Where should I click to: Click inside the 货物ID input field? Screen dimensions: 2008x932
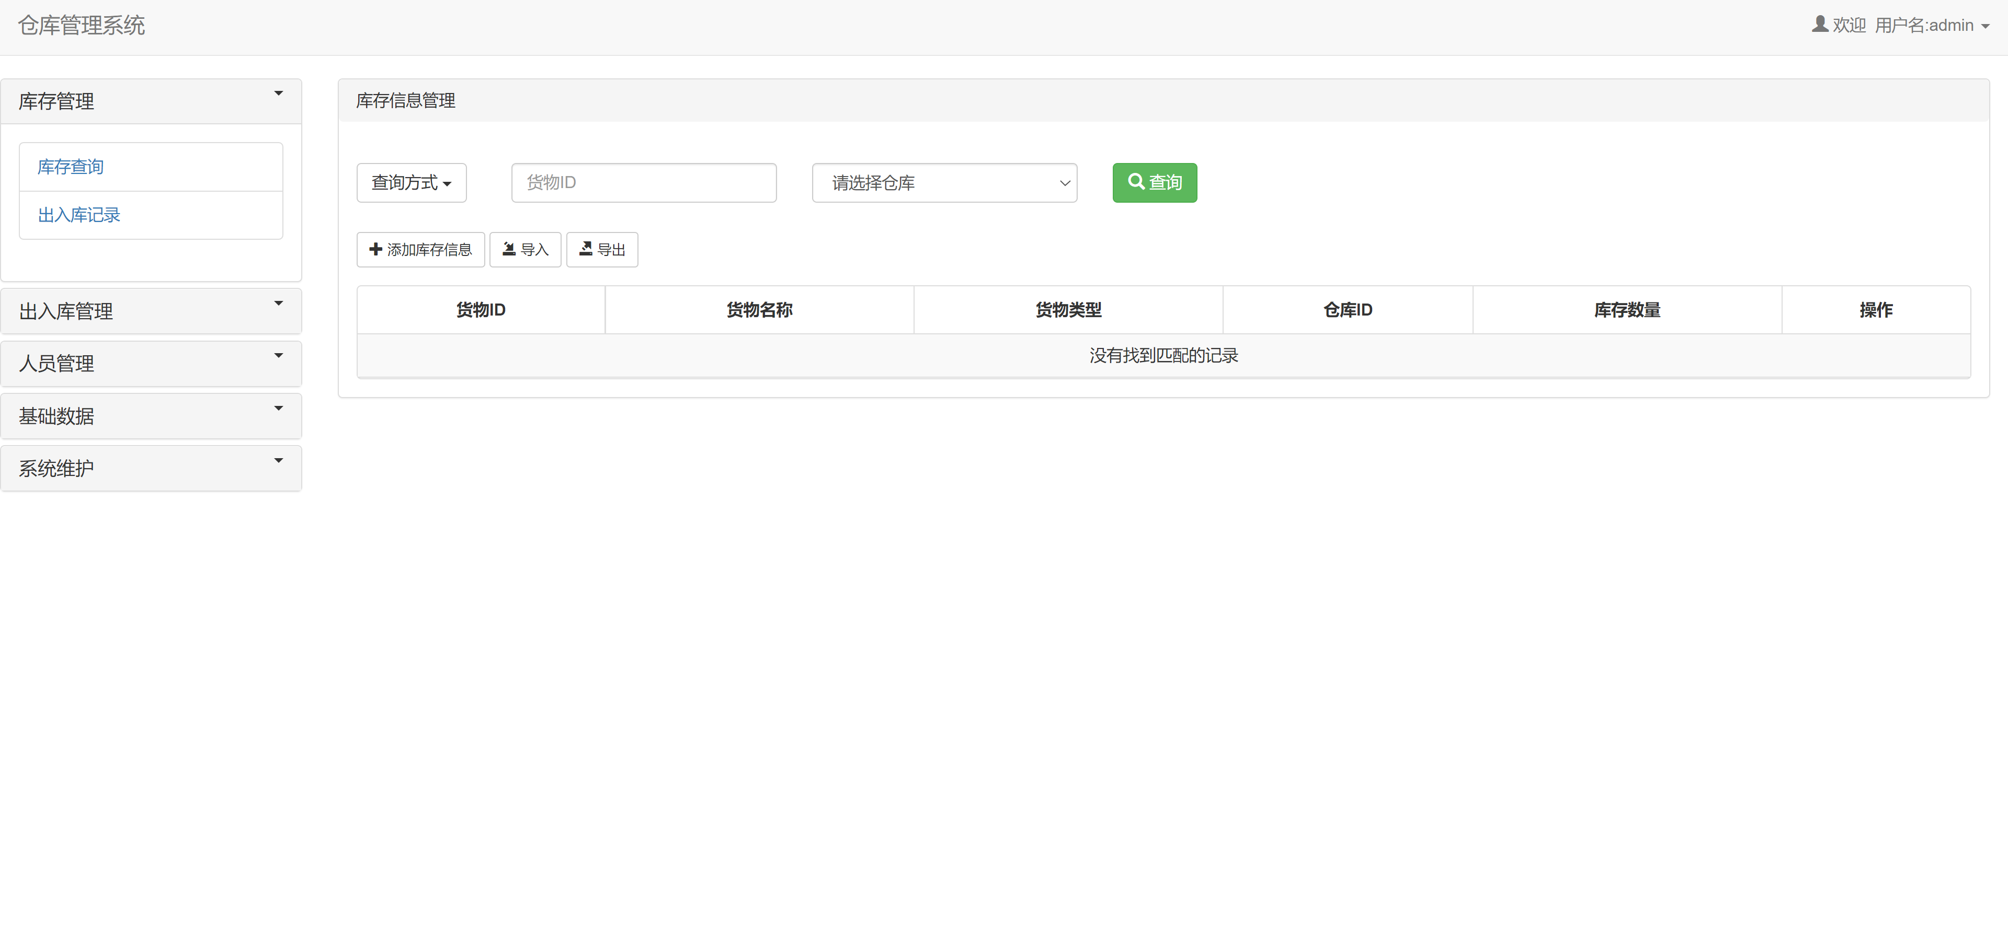click(x=643, y=182)
